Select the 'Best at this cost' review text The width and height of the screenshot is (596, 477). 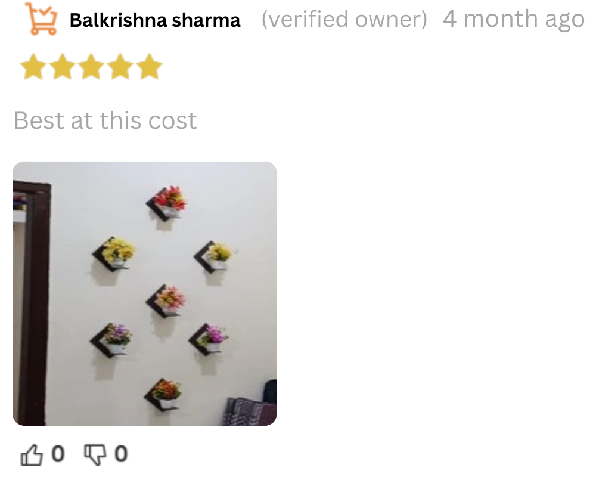tap(105, 120)
